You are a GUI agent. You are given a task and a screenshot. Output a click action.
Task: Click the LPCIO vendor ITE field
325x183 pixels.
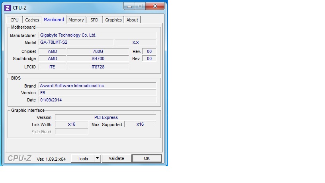click(x=52, y=67)
